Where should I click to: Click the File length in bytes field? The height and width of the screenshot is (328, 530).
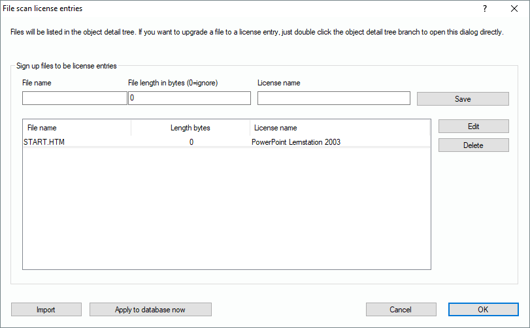pyautogui.click(x=189, y=98)
